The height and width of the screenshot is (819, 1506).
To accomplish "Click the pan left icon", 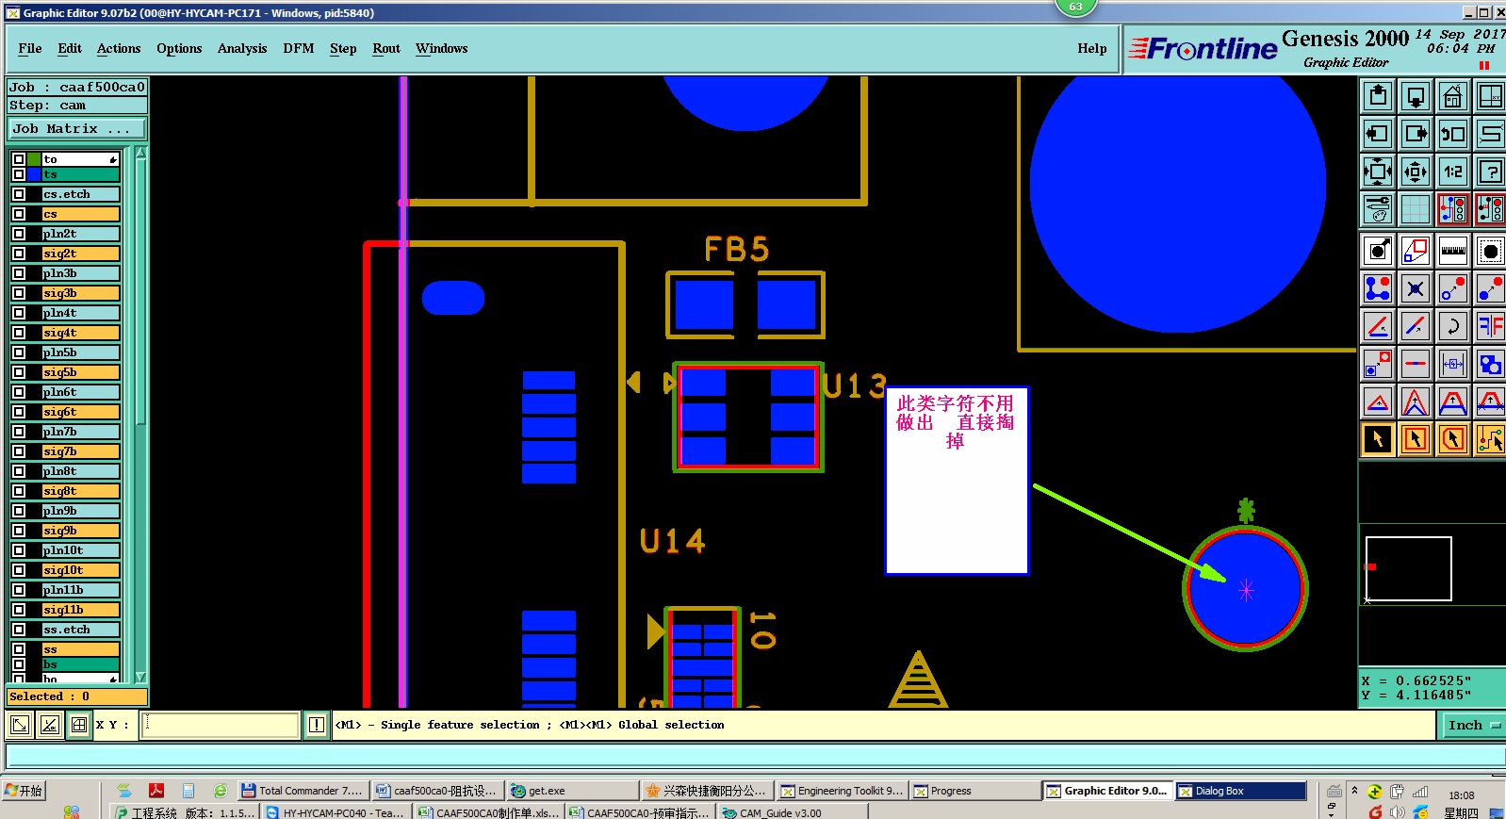I will [x=1378, y=134].
